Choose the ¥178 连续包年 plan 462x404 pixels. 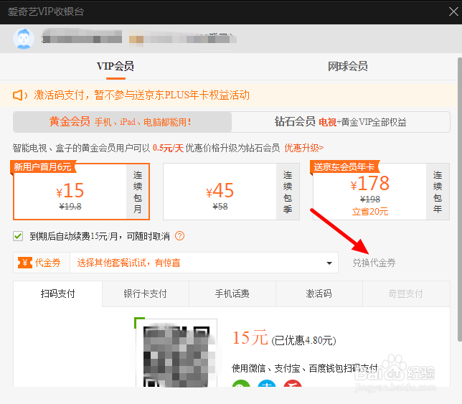pyautogui.click(x=381, y=192)
